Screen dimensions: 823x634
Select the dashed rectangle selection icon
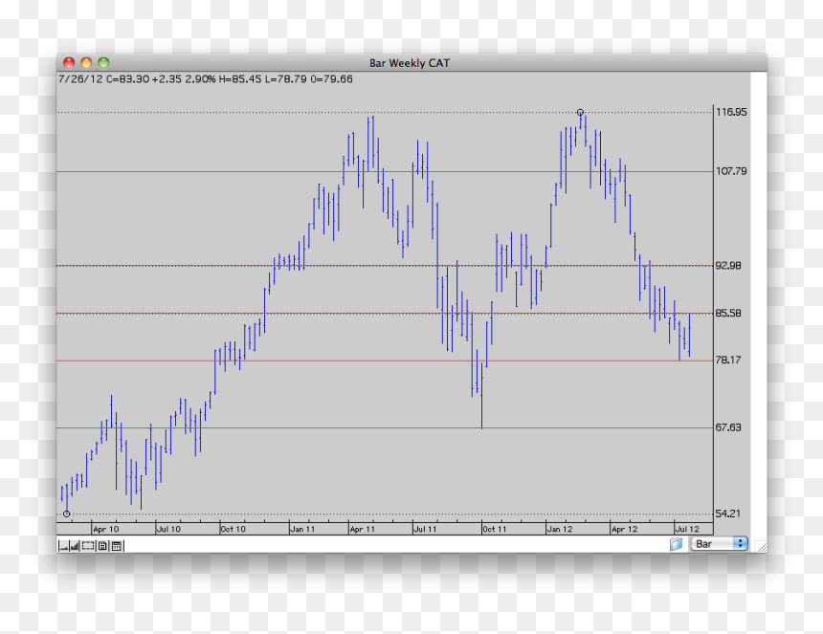pos(88,546)
